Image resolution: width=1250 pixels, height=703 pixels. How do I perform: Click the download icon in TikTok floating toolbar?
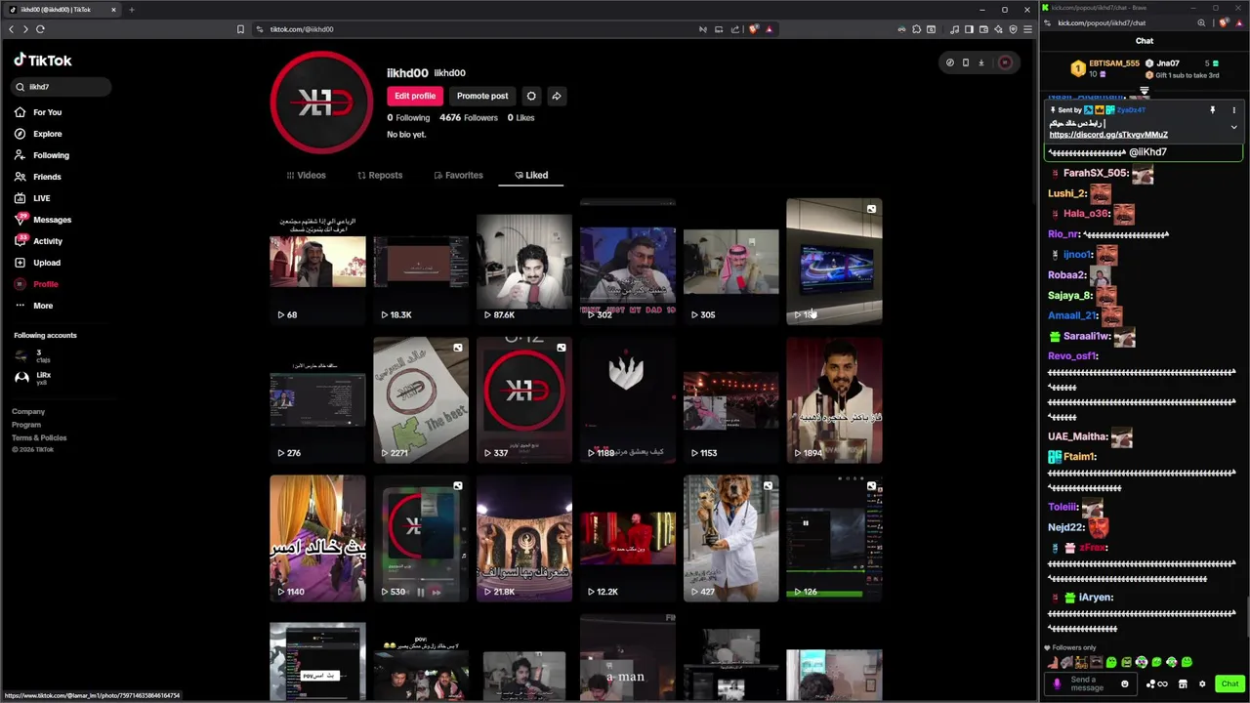[981, 62]
